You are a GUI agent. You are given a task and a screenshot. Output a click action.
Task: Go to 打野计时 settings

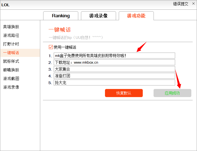[x=11, y=44]
